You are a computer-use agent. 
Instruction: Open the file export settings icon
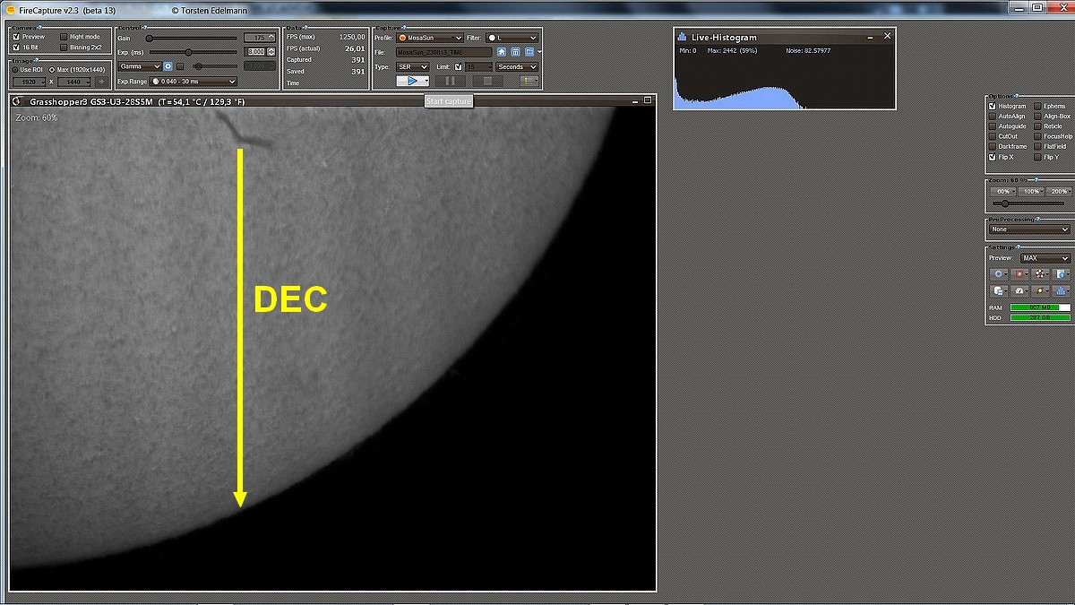coord(1000,291)
